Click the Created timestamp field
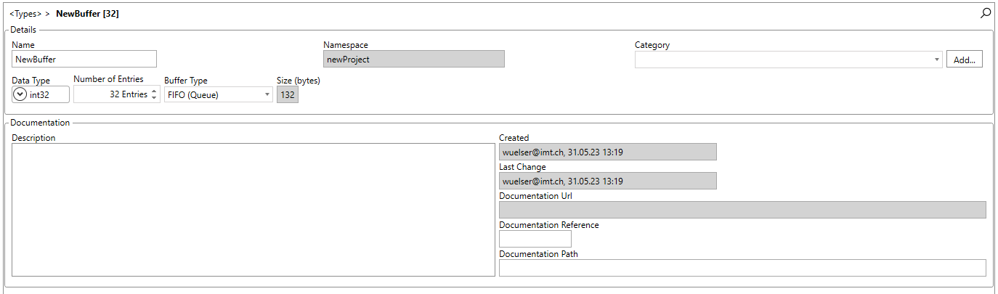 (608, 152)
